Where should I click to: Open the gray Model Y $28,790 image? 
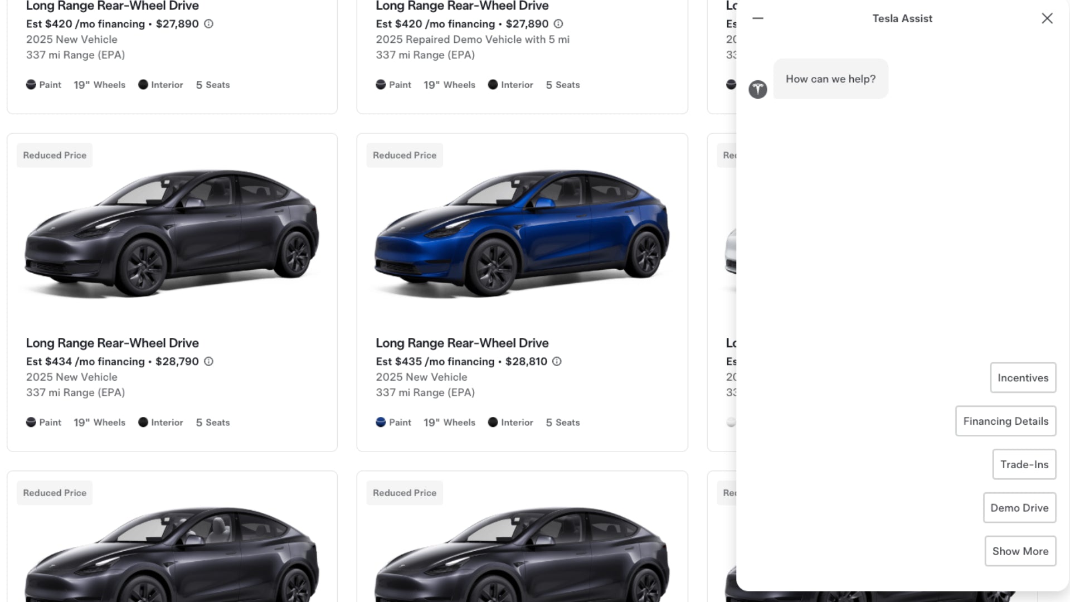pos(172,234)
